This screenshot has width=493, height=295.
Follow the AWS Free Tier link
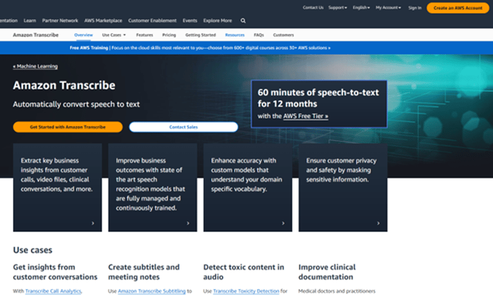pyautogui.click(x=306, y=116)
